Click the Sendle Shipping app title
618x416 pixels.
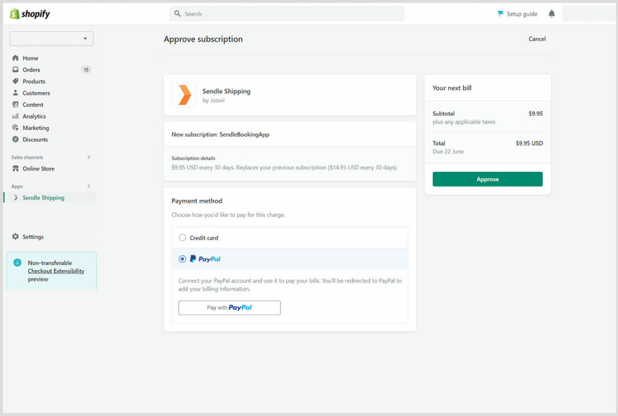(226, 91)
